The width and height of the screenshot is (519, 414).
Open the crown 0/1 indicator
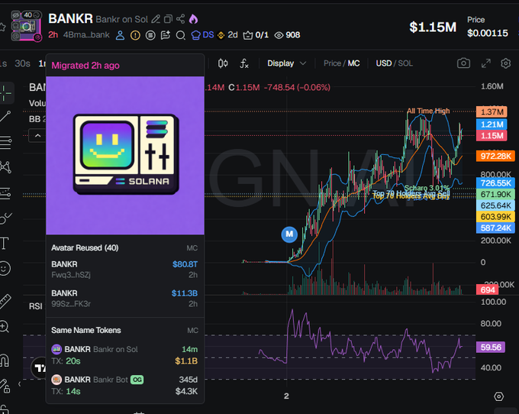pyautogui.click(x=255, y=35)
